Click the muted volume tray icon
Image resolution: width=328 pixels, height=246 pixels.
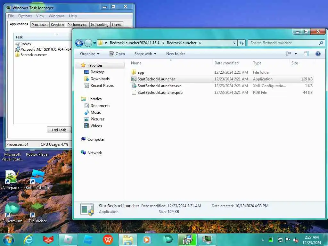point(296,240)
